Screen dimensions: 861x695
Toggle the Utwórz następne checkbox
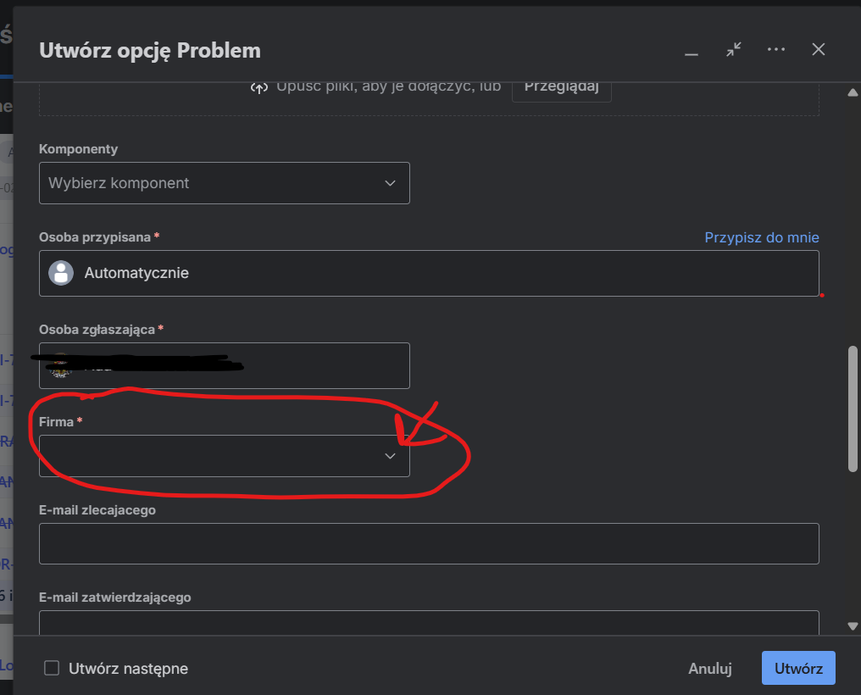point(52,668)
